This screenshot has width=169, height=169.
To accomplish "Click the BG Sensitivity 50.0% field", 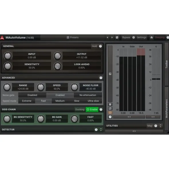I will 23,119.
